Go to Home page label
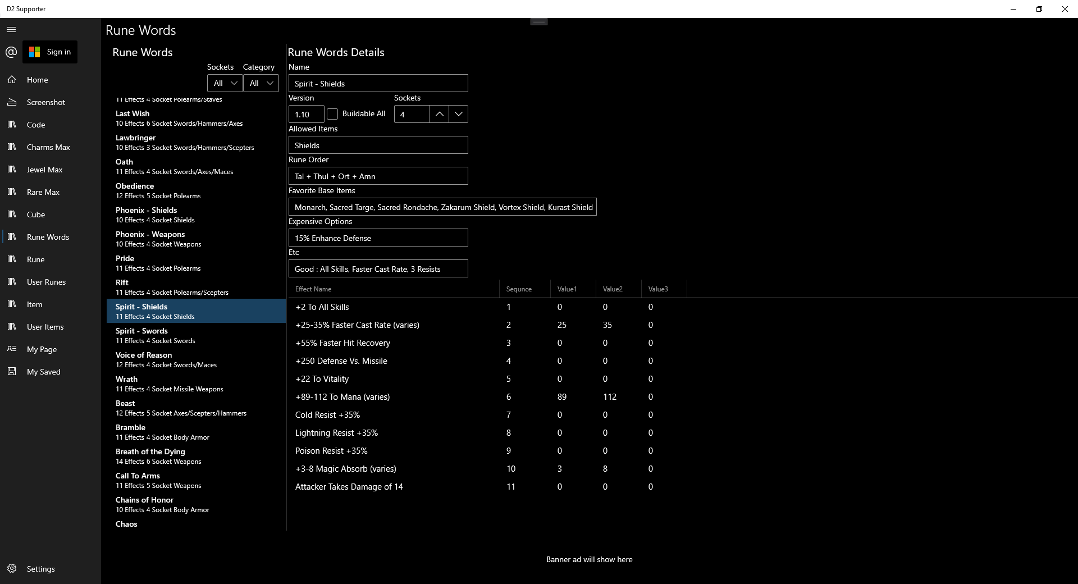Screen dimensions: 1078x584 (x=38, y=80)
